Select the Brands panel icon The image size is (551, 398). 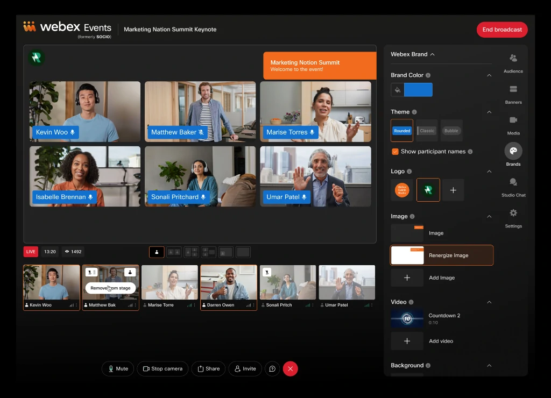pos(512,151)
